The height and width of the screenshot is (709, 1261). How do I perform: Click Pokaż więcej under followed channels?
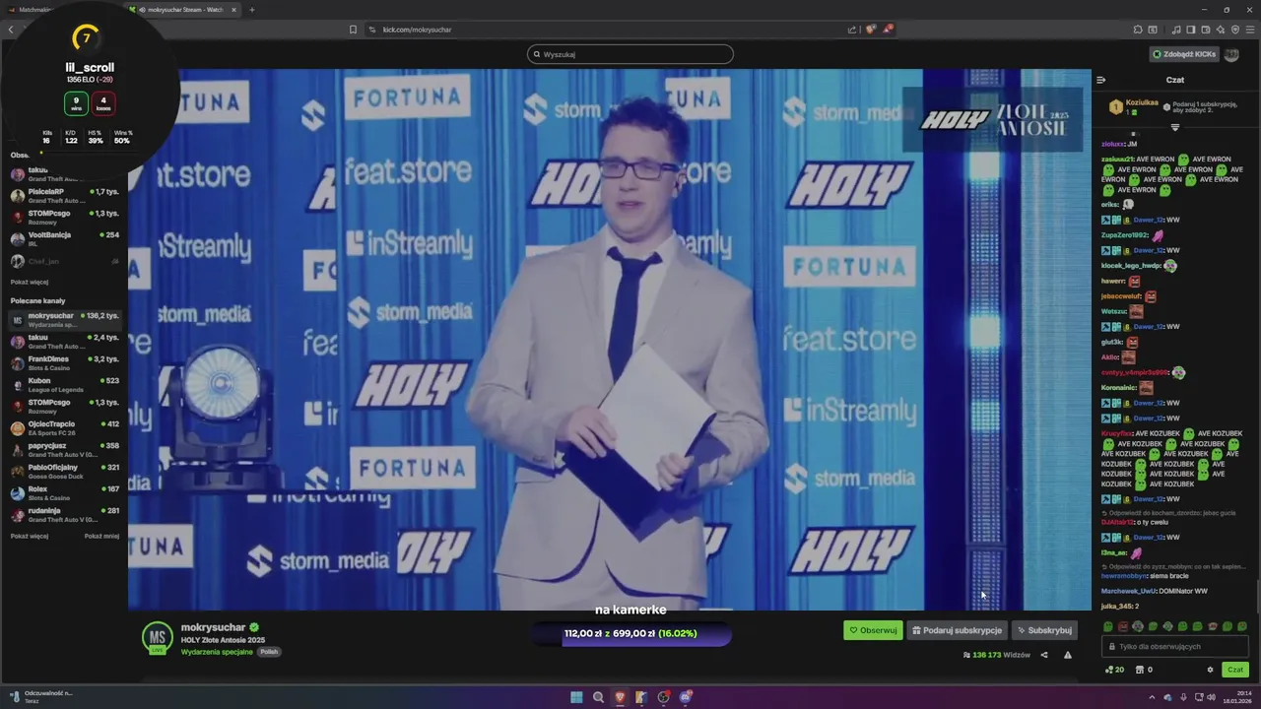pyautogui.click(x=30, y=282)
